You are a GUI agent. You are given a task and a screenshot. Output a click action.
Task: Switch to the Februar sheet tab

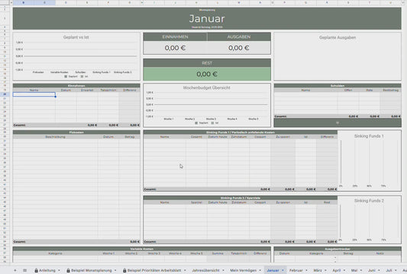click(x=296, y=270)
